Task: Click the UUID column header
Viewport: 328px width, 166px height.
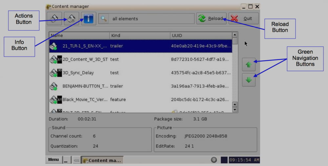Action: [201, 35]
